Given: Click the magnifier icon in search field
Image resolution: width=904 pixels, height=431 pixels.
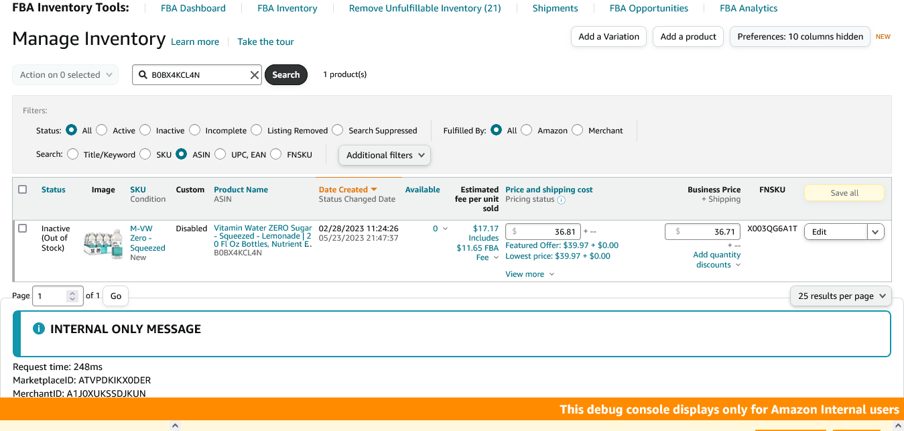Looking at the screenshot, I should coord(143,75).
